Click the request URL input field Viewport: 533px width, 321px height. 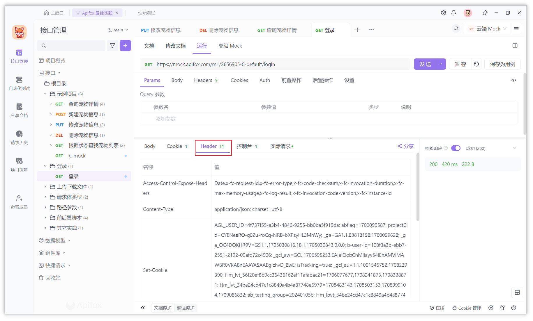click(262, 64)
